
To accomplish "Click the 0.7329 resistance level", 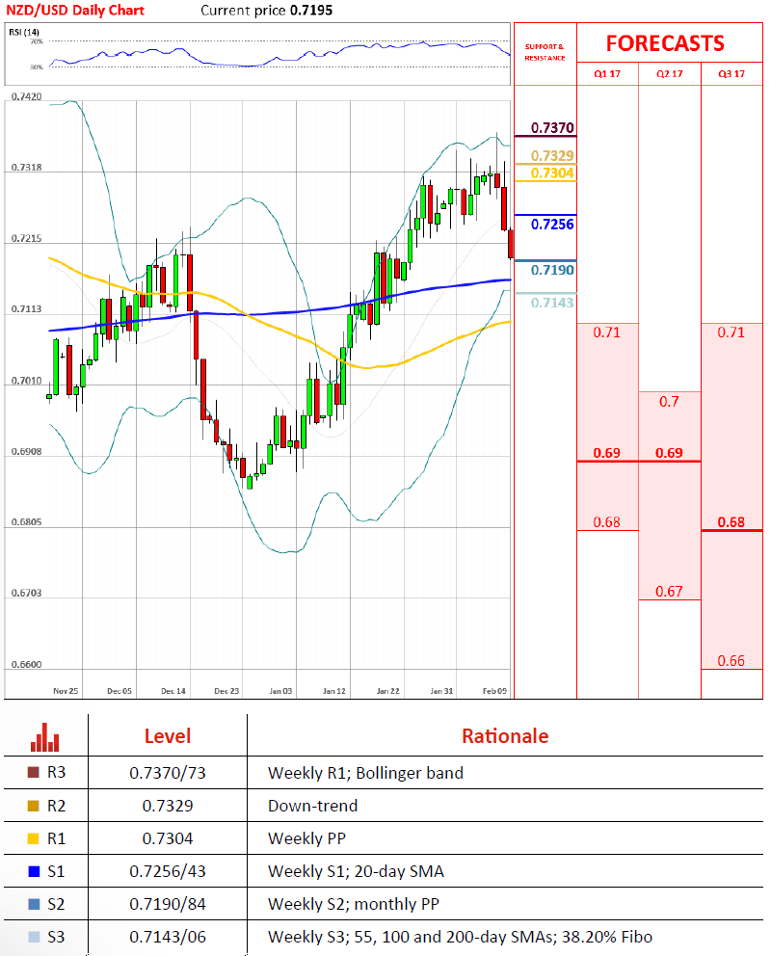I will [x=552, y=156].
